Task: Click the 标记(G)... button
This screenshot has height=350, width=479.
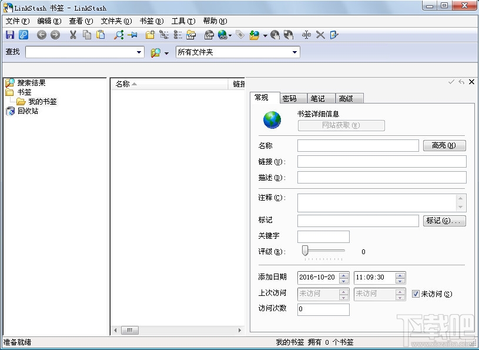Action: coord(444,221)
